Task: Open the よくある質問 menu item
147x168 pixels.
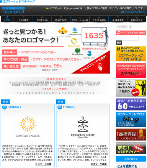Action: pyautogui.click(x=118, y=19)
